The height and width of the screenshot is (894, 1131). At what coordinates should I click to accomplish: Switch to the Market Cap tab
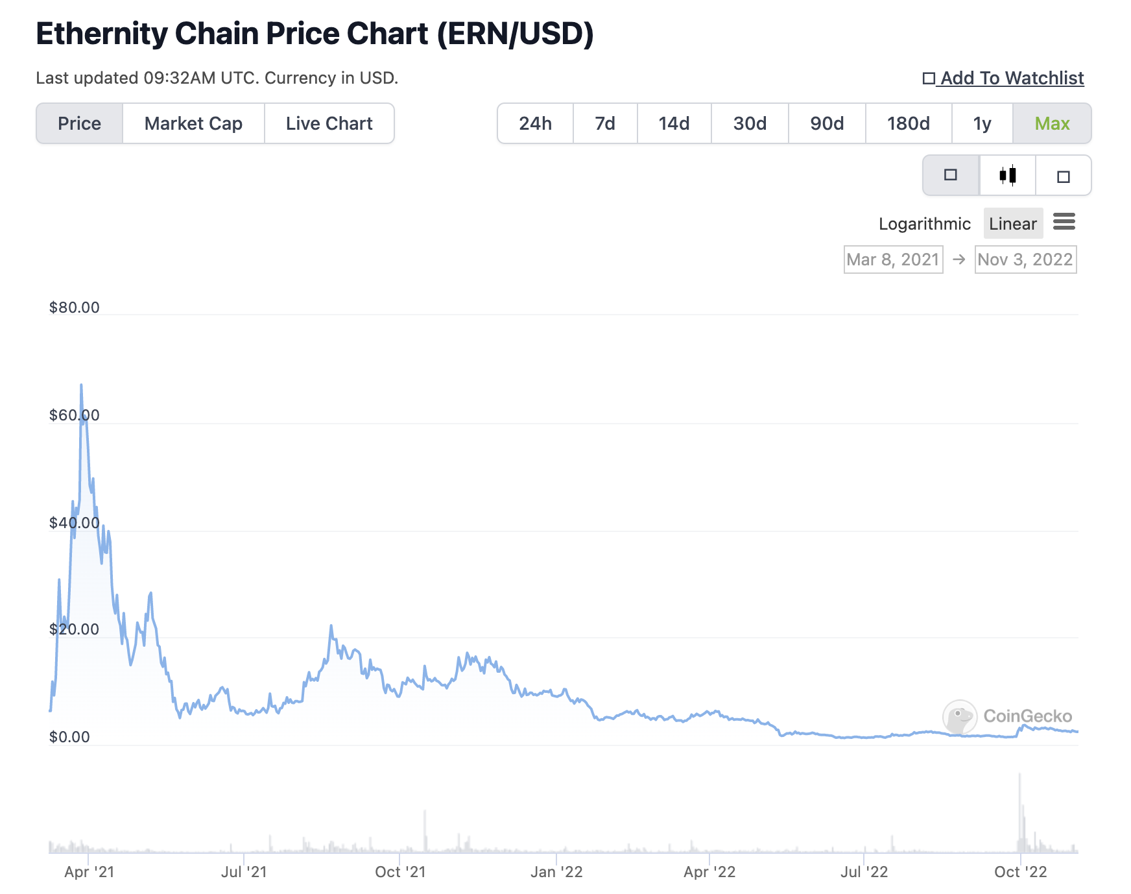click(x=193, y=123)
